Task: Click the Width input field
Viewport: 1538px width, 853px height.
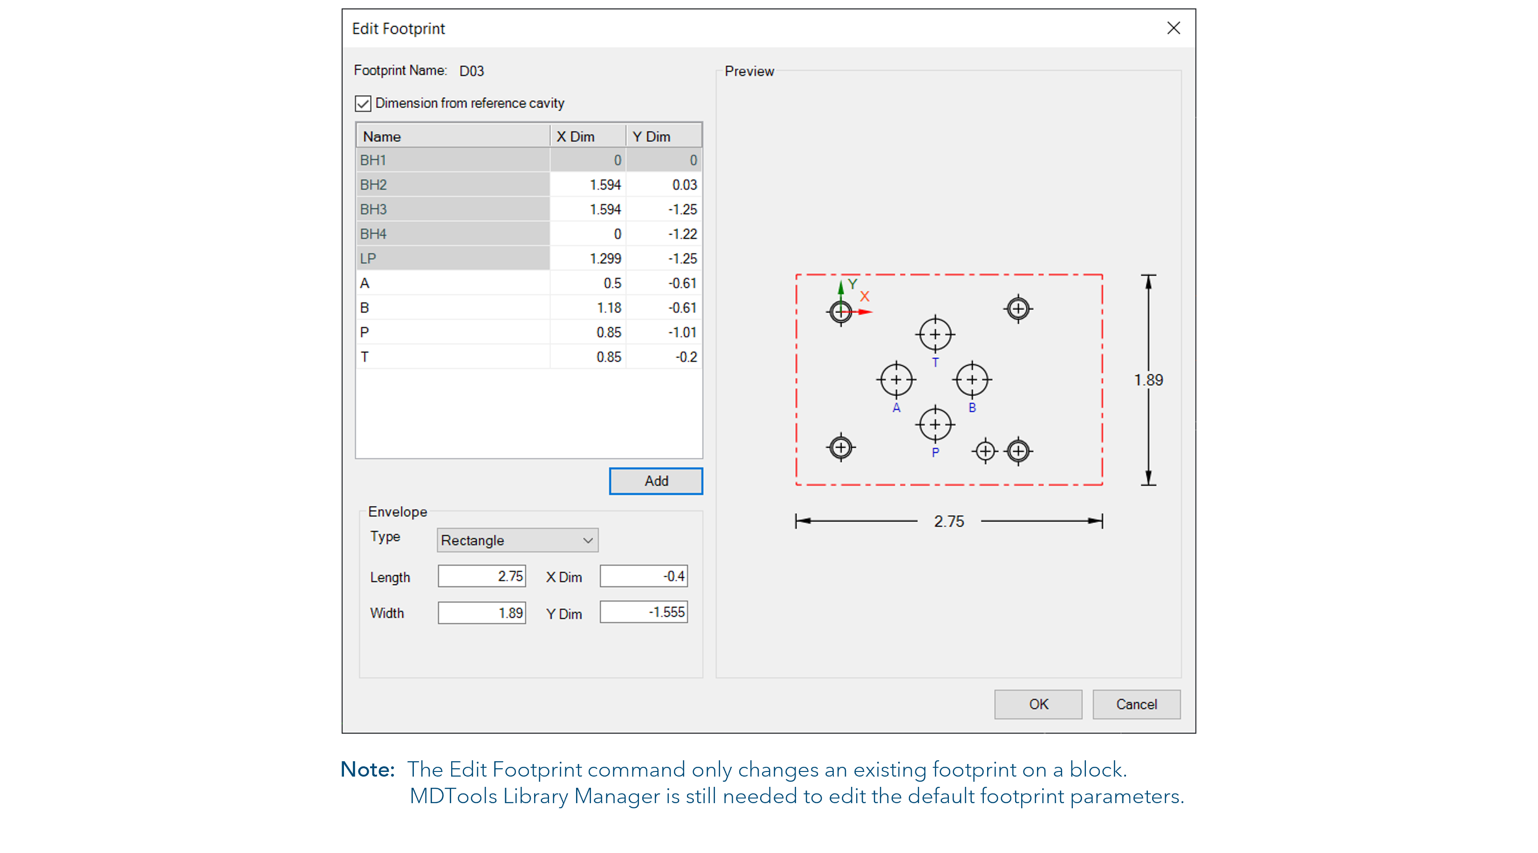Action: pyautogui.click(x=482, y=613)
